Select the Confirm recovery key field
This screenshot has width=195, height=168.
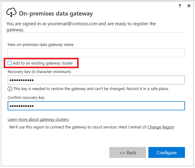pyautogui.click(x=96, y=106)
